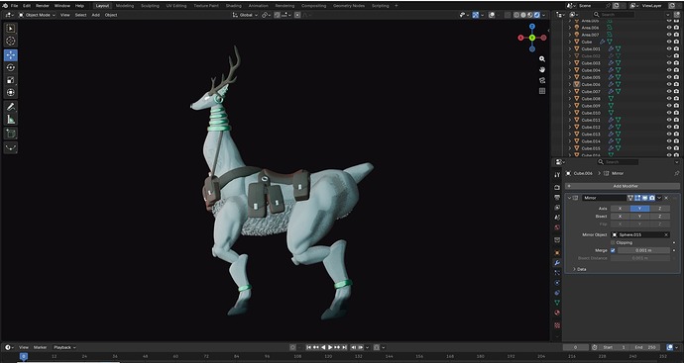Viewport: 684px width, 363px height.
Task: Switch orthographic/perspective grid icon
Action: pyautogui.click(x=542, y=91)
